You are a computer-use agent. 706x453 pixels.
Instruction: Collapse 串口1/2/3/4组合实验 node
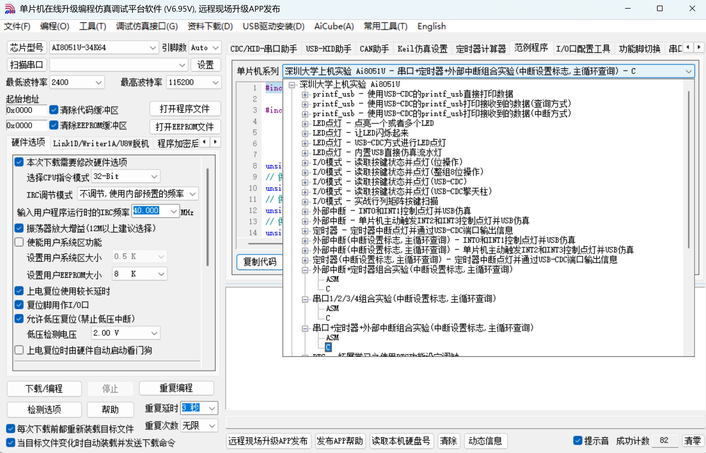coord(305,299)
